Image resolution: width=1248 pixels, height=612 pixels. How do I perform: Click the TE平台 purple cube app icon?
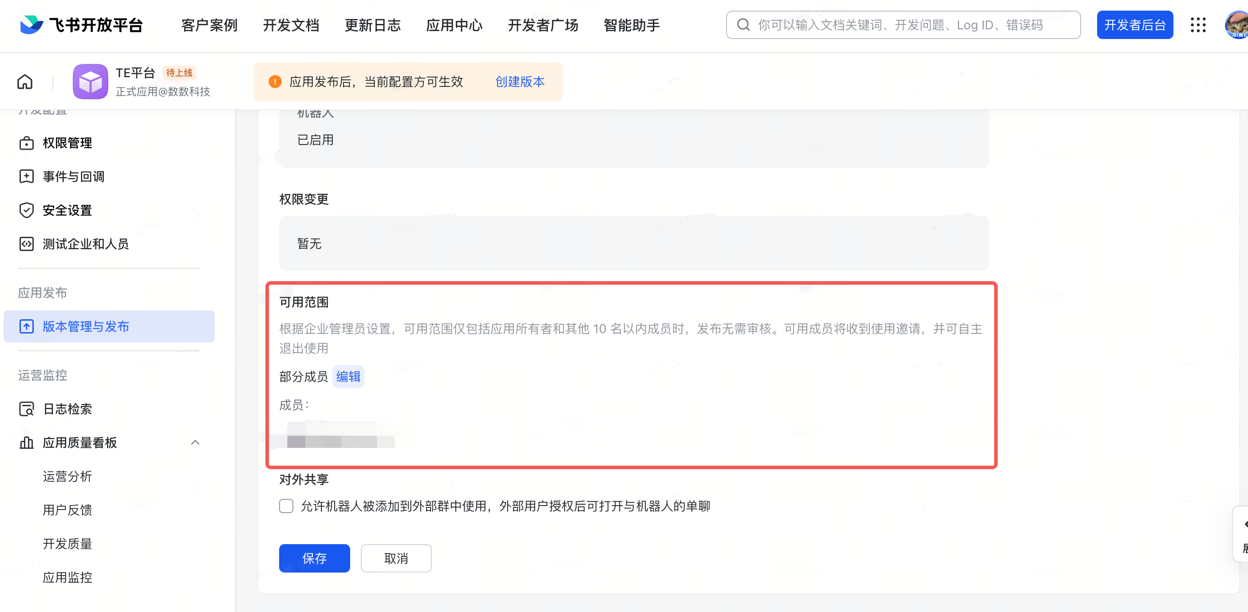click(90, 81)
